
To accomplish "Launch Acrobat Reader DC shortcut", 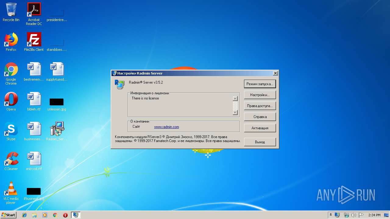I will click(x=34, y=14).
